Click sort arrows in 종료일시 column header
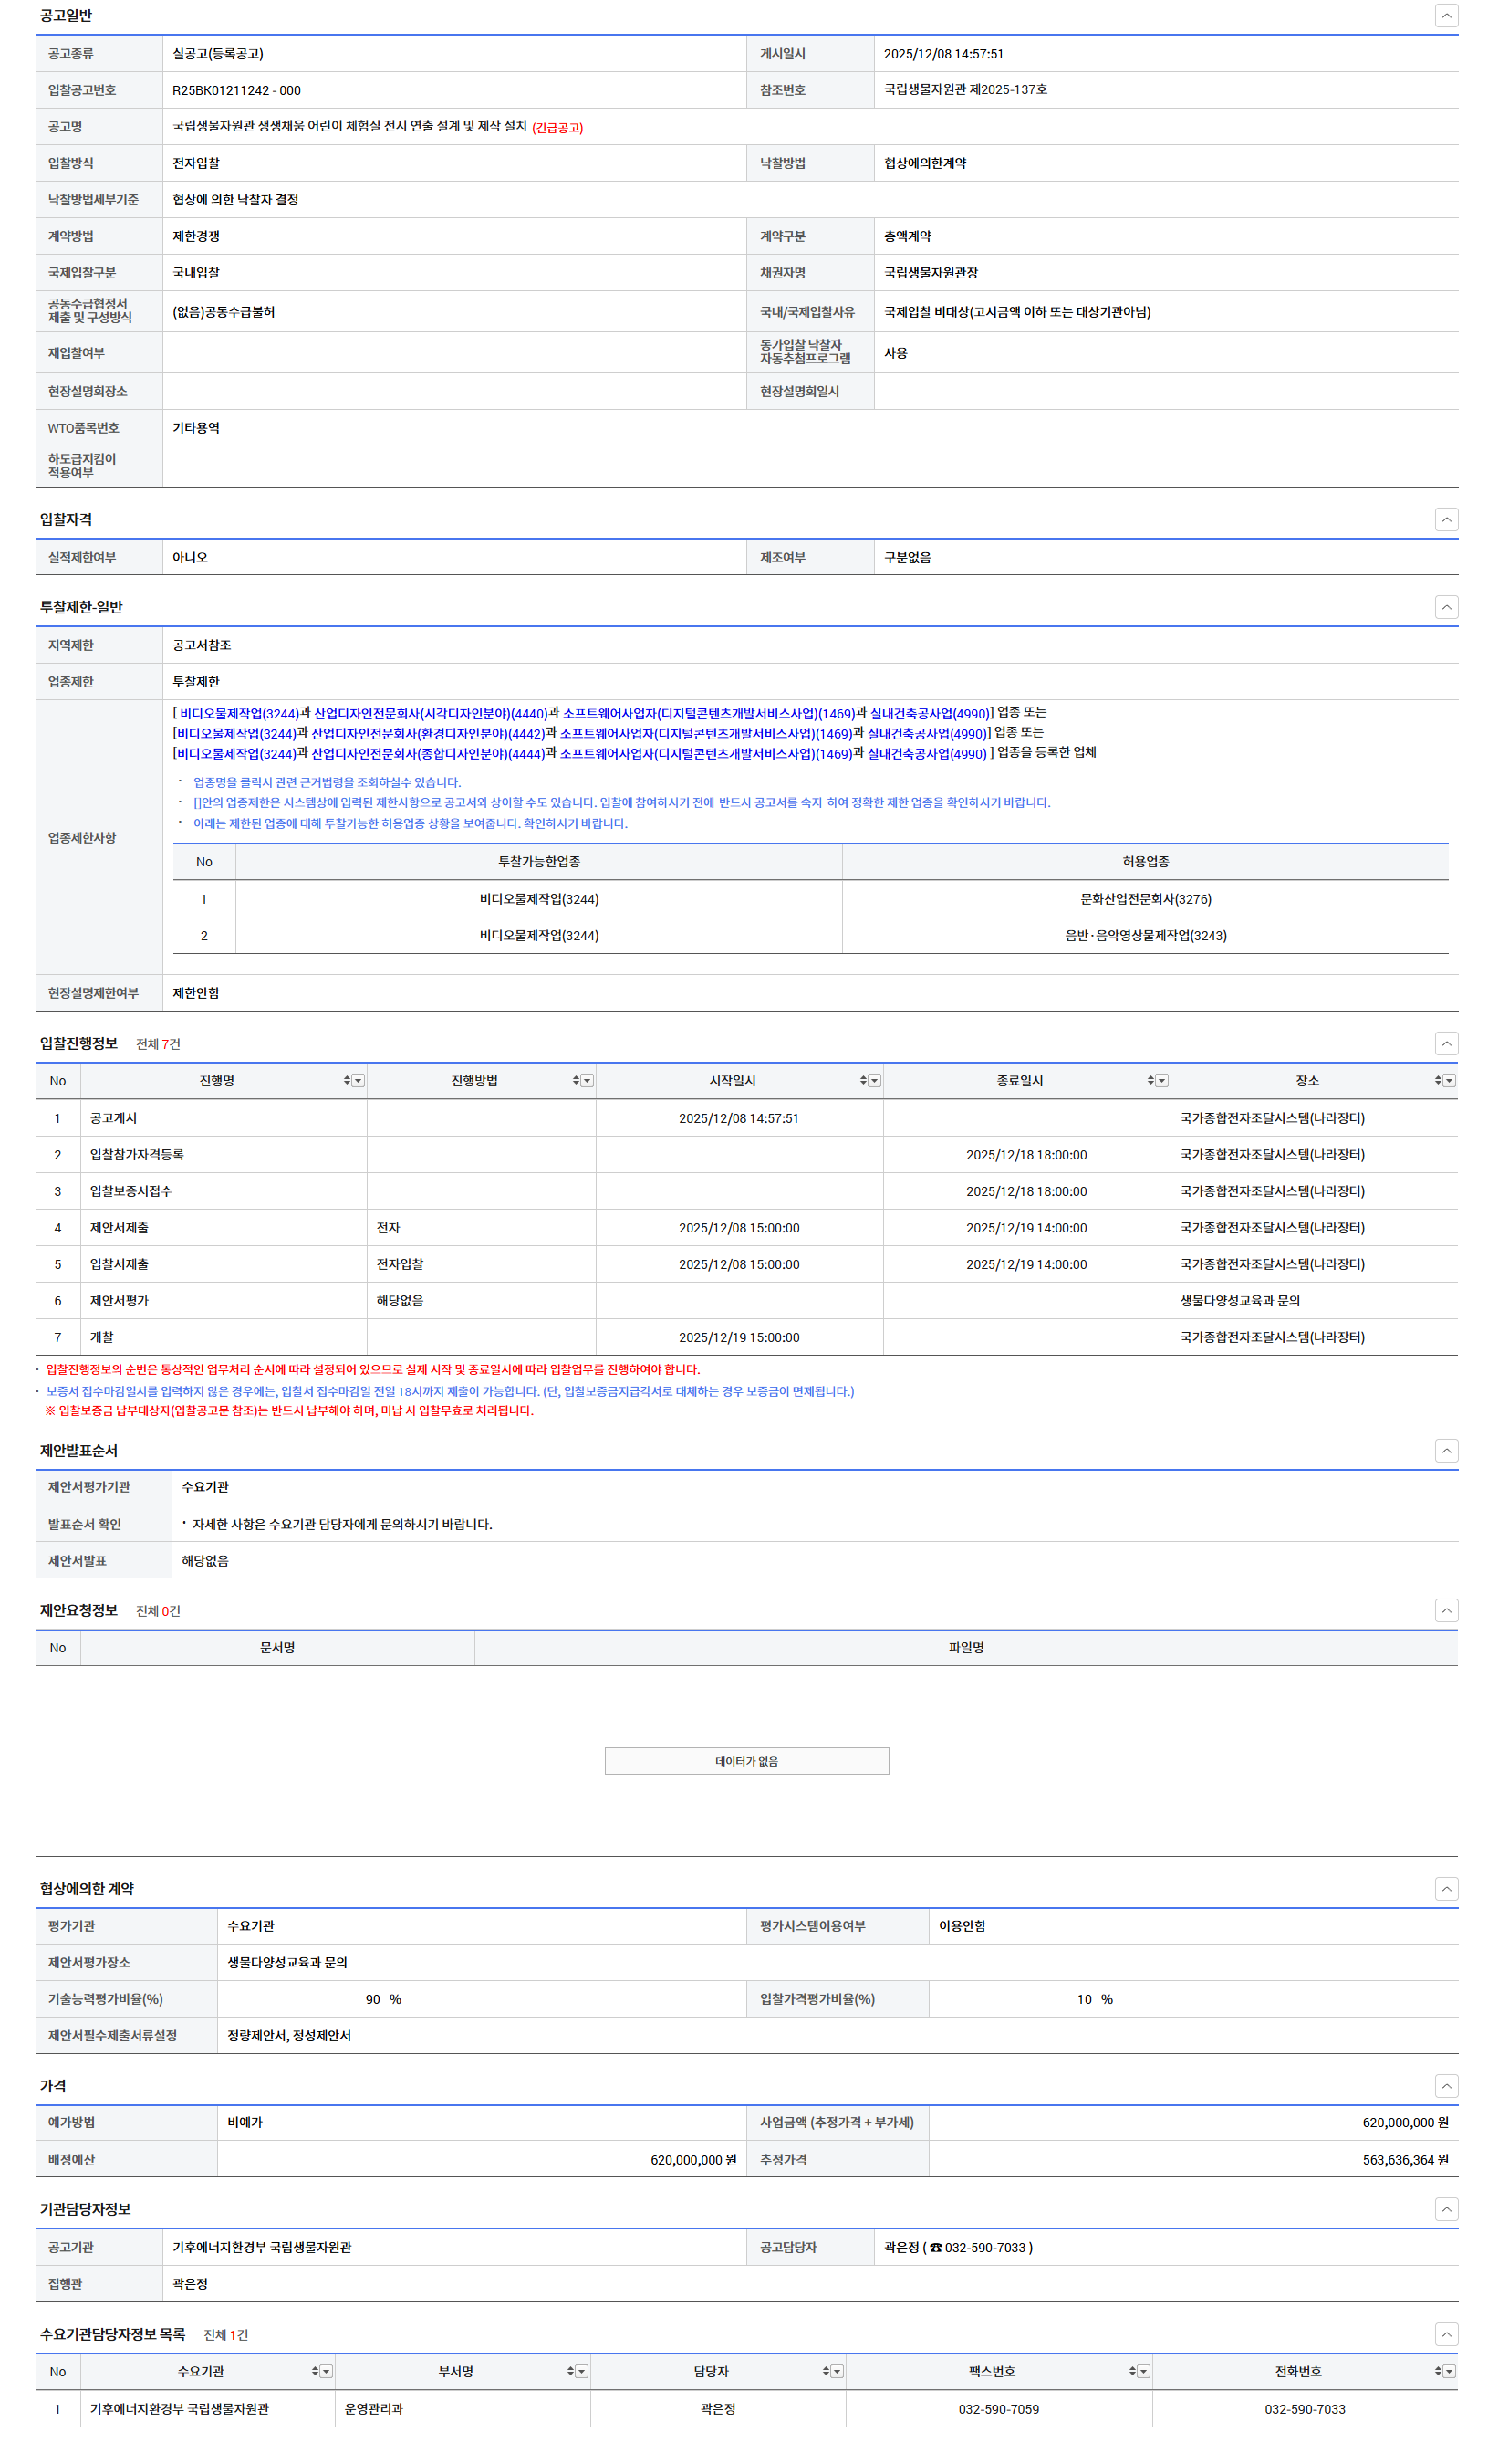The image size is (1488, 2464). [x=1150, y=1080]
